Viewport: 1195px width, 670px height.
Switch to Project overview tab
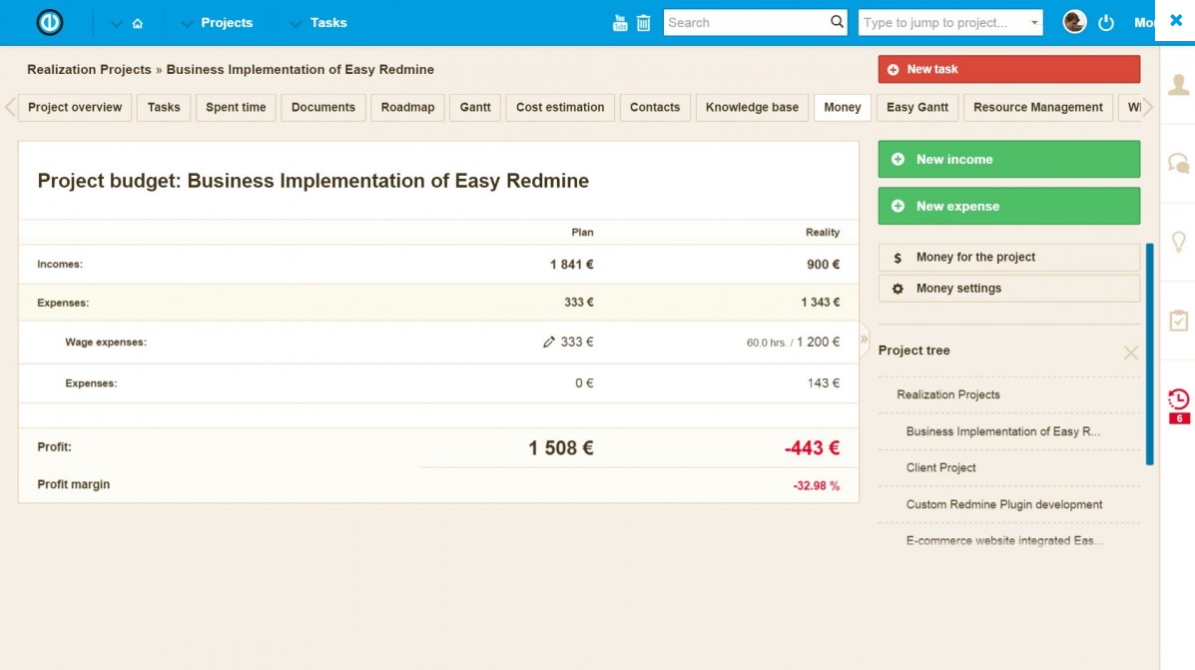click(x=75, y=108)
